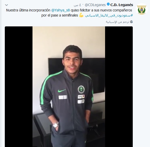The image size is (150, 147).
Task: Click the STC sponsor patch in the video
Action: 81,97
